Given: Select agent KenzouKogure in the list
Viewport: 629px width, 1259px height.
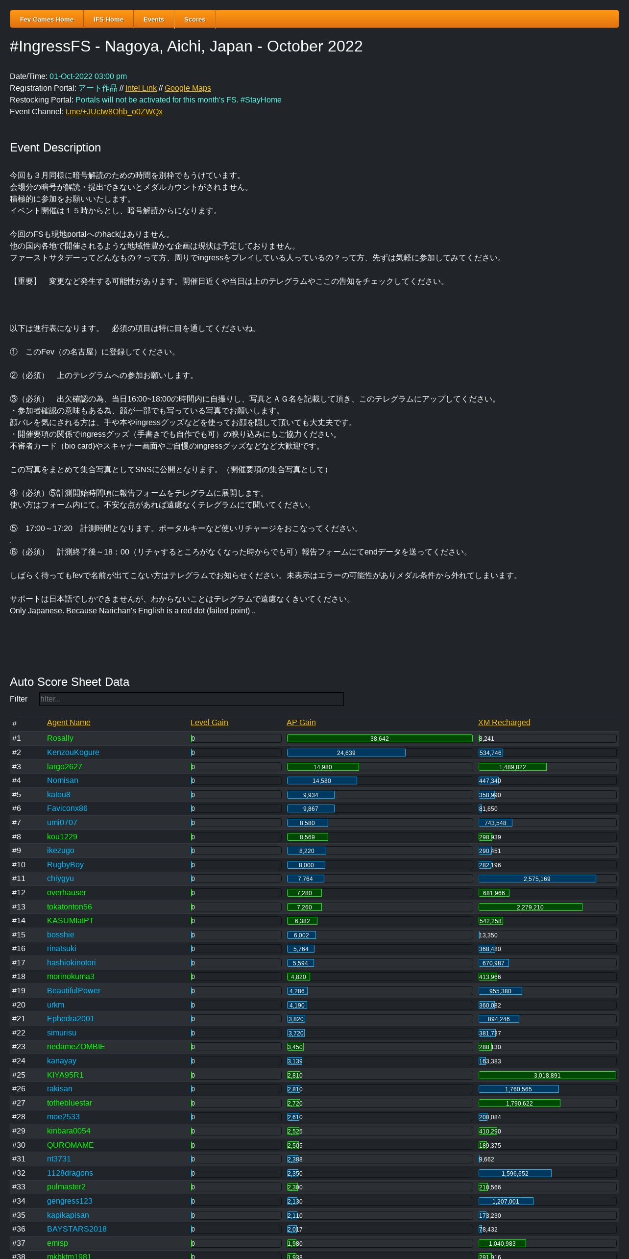Looking at the screenshot, I should point(73,752).
